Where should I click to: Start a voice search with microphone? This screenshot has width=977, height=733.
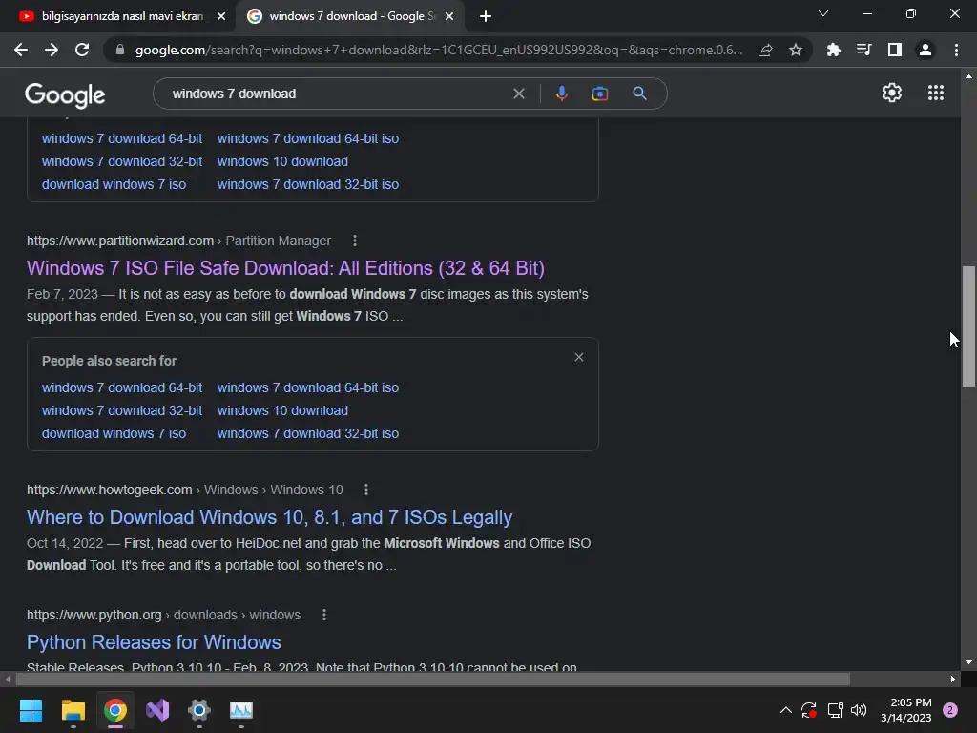[x=561, y=94]
